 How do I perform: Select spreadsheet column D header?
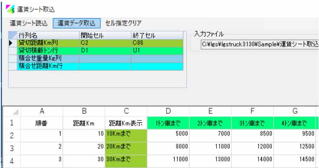click(x=168, y=111)
